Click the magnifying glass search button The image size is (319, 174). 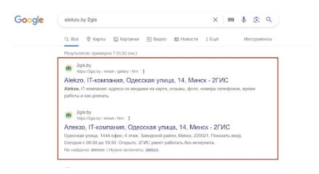click(269, 19)
